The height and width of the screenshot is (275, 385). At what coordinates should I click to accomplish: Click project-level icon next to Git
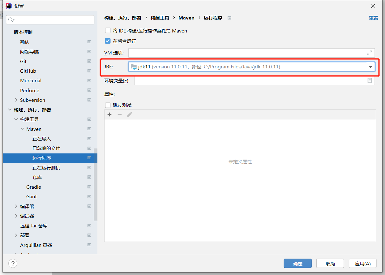[x=89, y=61]
